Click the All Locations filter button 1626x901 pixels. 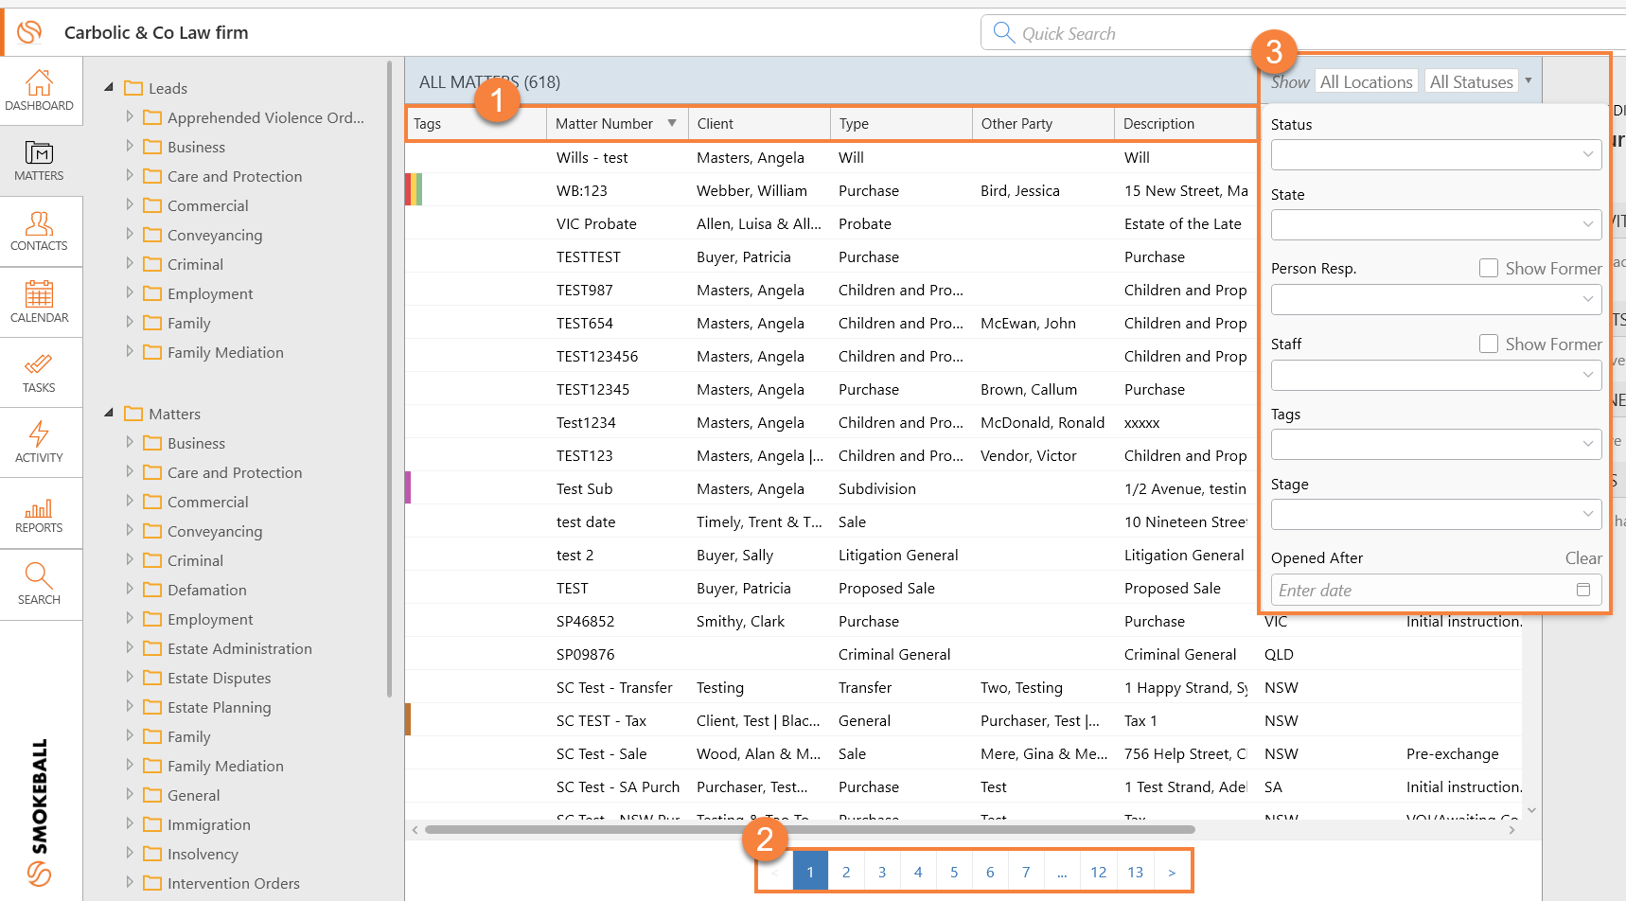click(1366, 82)
